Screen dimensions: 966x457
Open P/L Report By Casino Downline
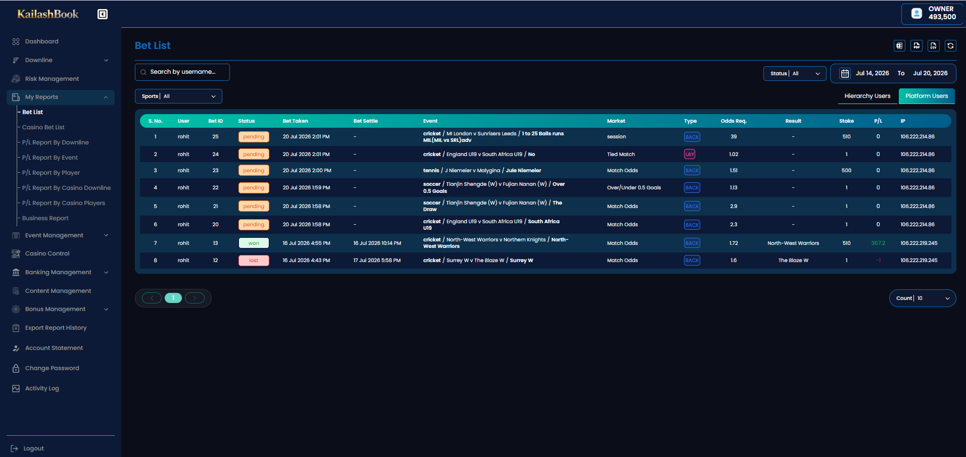pyautogui.click(x=67, y=188)
